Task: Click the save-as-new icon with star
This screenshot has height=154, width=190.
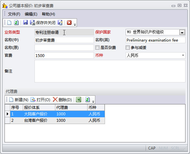Action: 60,23
